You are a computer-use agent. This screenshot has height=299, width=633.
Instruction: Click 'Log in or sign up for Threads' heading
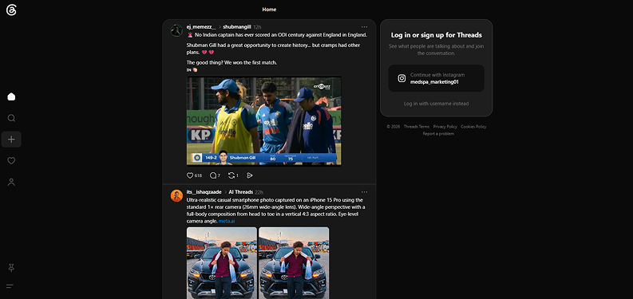click(437, 35)
